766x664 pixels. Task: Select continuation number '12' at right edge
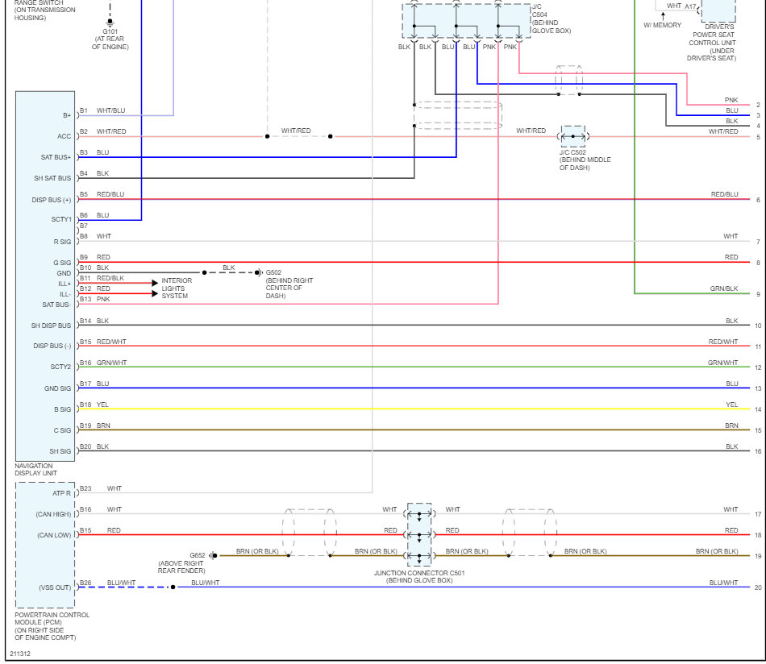758,367
